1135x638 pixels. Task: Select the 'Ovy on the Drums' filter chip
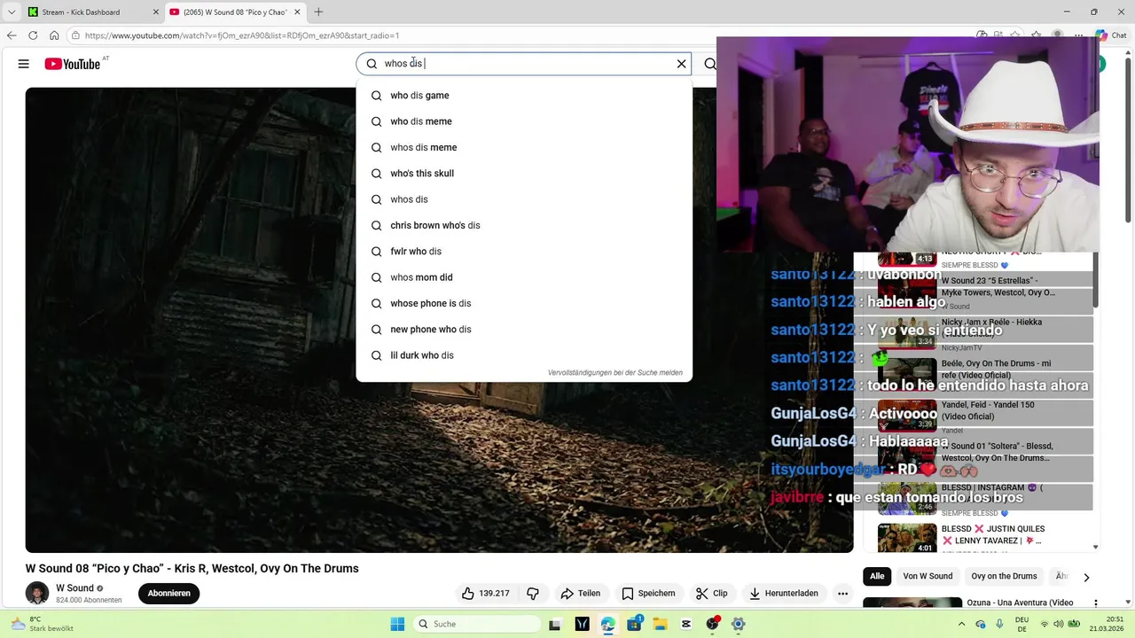[1004, 576]
